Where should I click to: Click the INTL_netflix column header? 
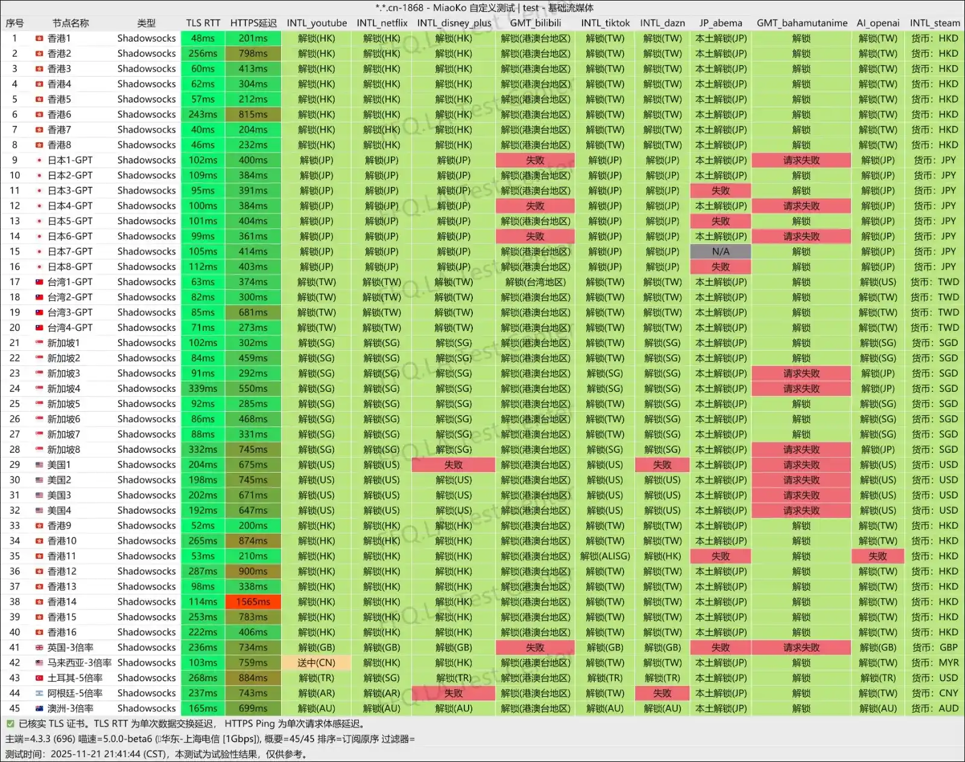(382, 23)
